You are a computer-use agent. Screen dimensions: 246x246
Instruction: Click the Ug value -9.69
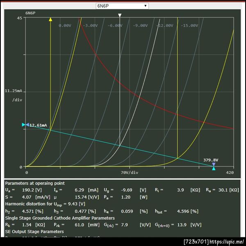(127, 190)
